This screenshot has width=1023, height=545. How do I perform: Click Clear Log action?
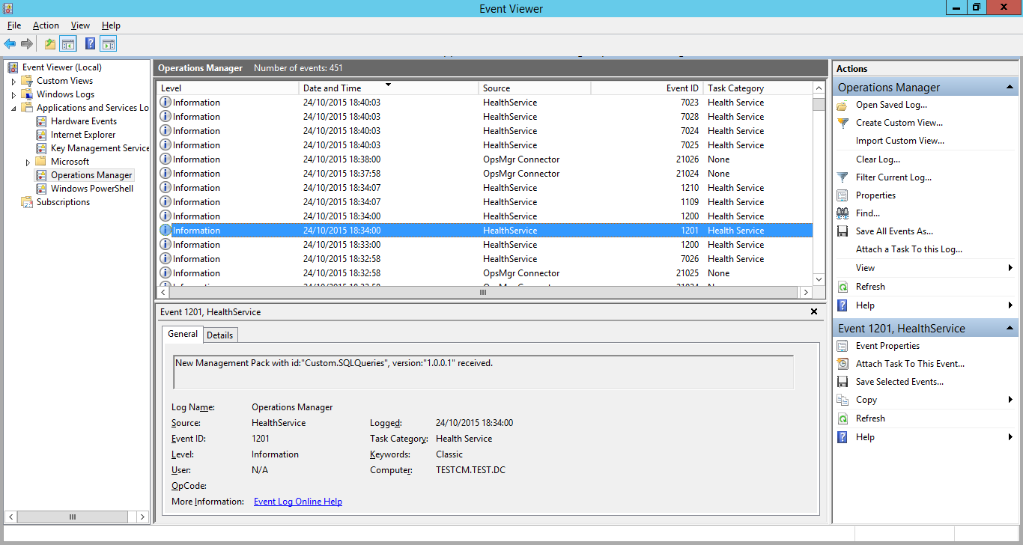[878, 159]
